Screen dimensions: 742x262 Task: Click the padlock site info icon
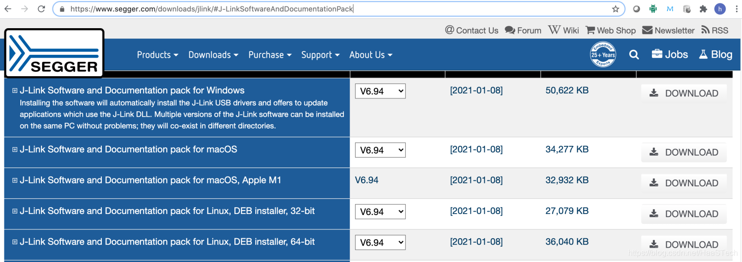(62, 9)
